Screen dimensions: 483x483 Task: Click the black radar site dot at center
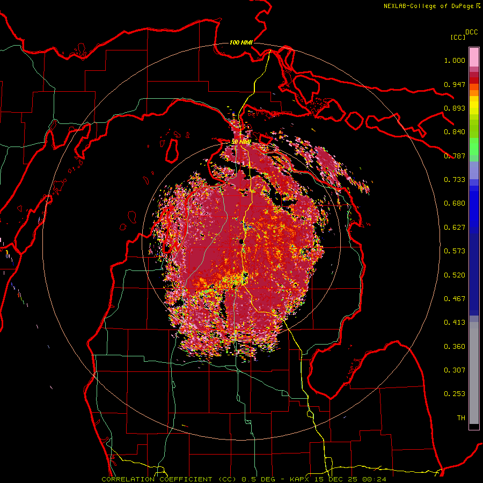click(x=241, y=241)
